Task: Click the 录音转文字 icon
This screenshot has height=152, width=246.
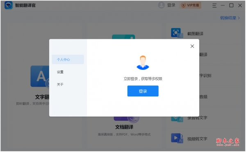Action: (177, 119)
